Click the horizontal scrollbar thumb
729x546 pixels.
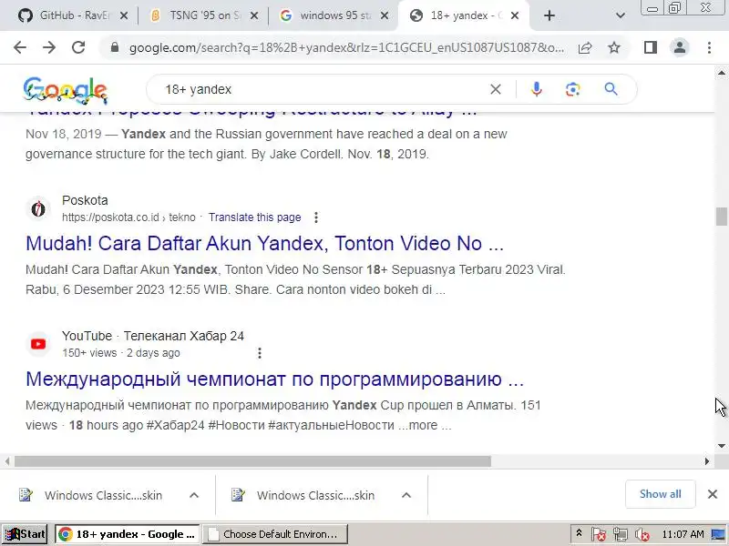(x=252, y=461)
